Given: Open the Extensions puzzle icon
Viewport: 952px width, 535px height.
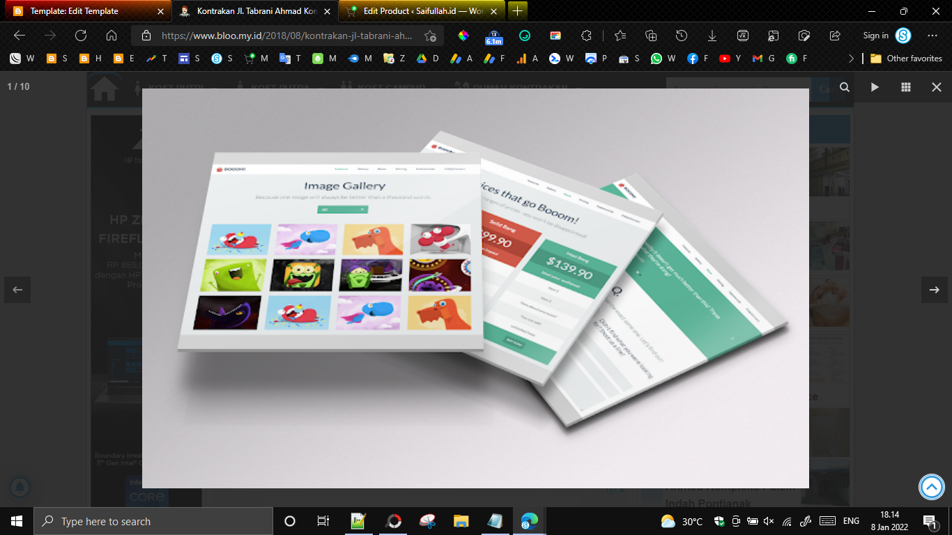Looking at the screenshot, I should click(x=586, y=36).
